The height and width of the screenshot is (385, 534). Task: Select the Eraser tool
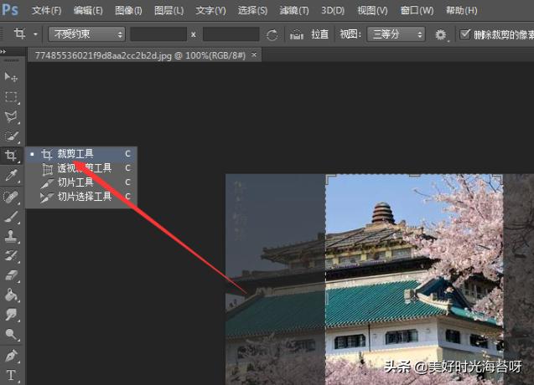click(12, 275)
